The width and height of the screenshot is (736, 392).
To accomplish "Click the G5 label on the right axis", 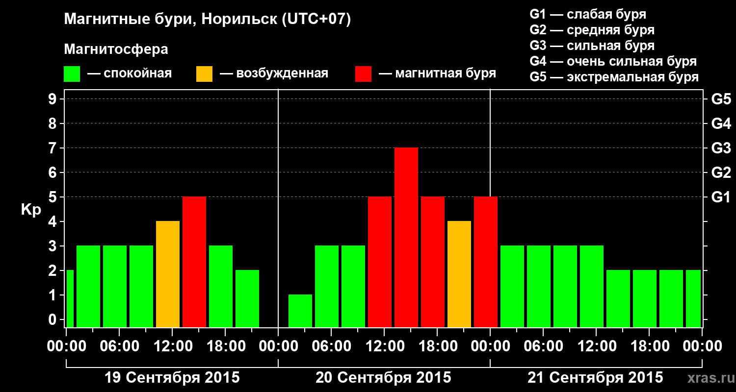I will point(721,99).
